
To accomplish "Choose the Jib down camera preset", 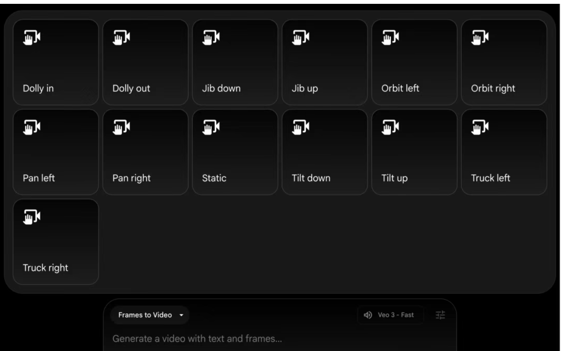I will point(235,62).
